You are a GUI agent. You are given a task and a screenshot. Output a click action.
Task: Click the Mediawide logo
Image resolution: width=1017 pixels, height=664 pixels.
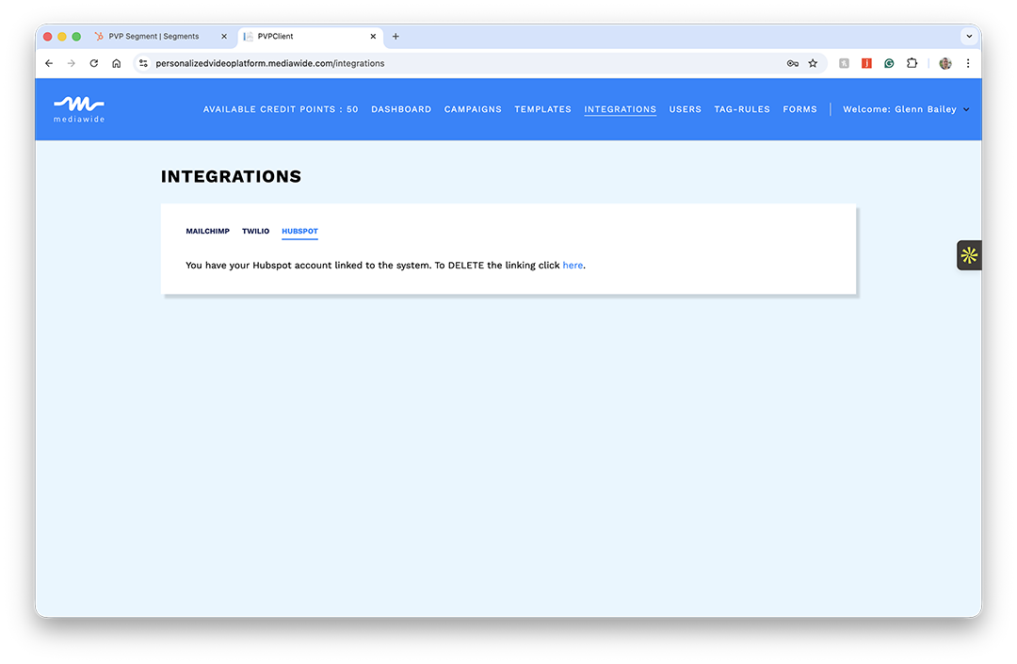pos(79,108)
